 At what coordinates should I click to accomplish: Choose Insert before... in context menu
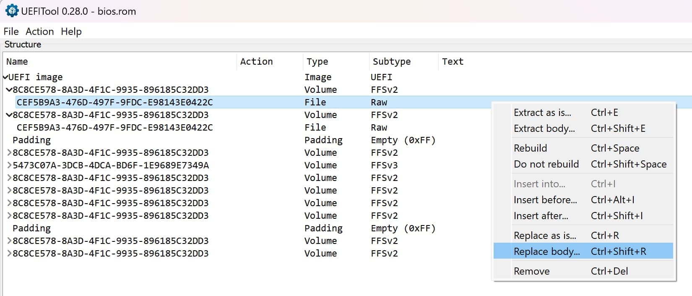coord(583,200)
